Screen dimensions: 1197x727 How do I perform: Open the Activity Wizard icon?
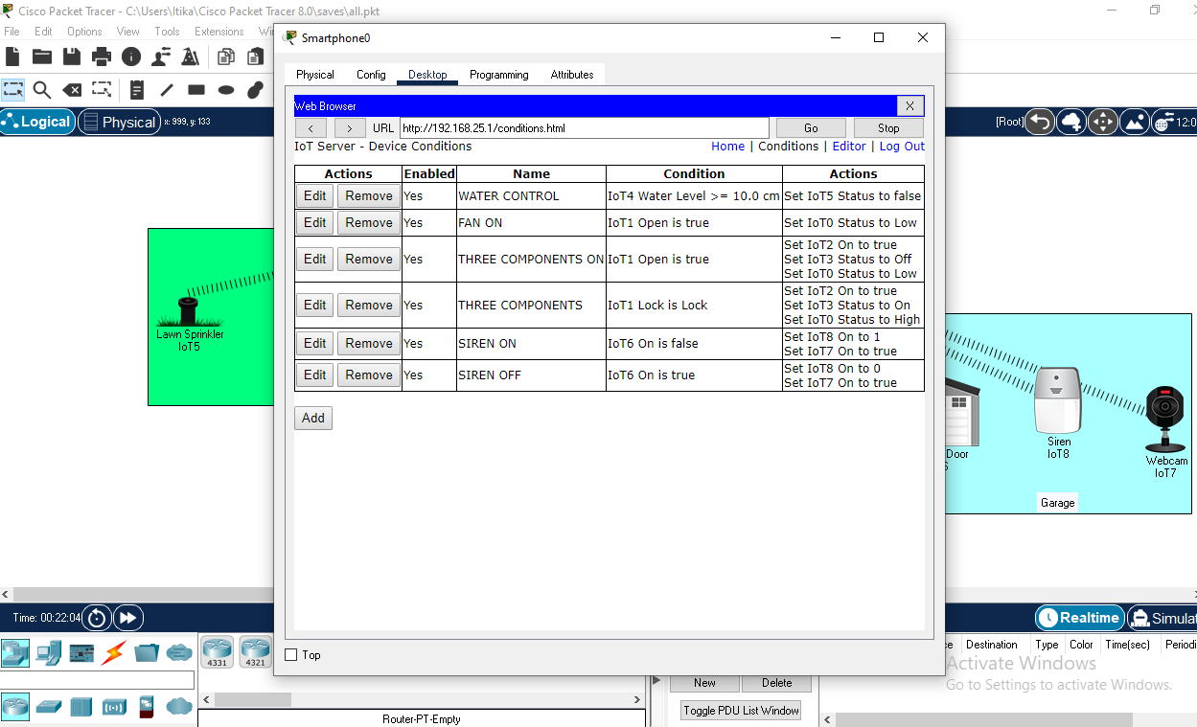191,57
